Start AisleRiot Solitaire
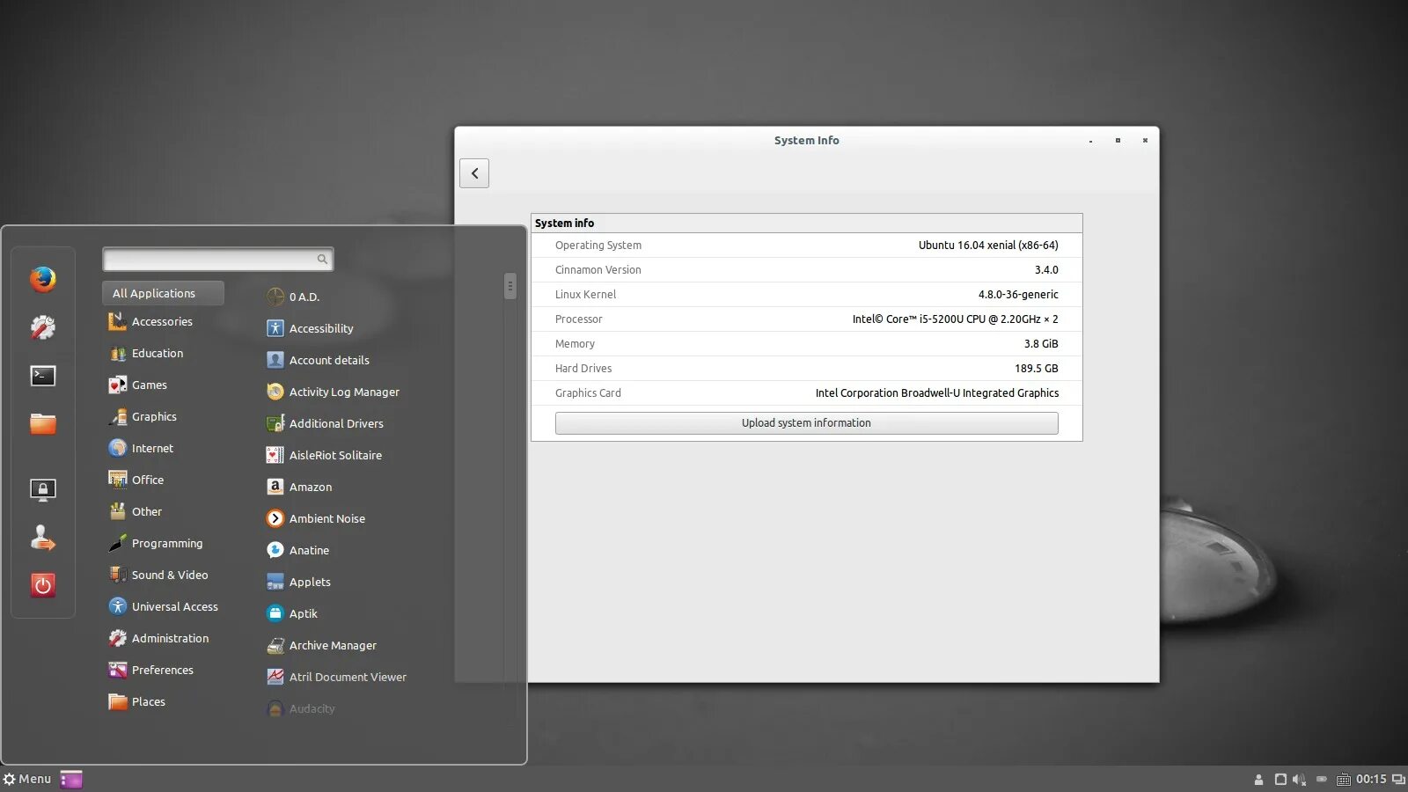The image size is (1408, 792). click(x=324, y=455)
